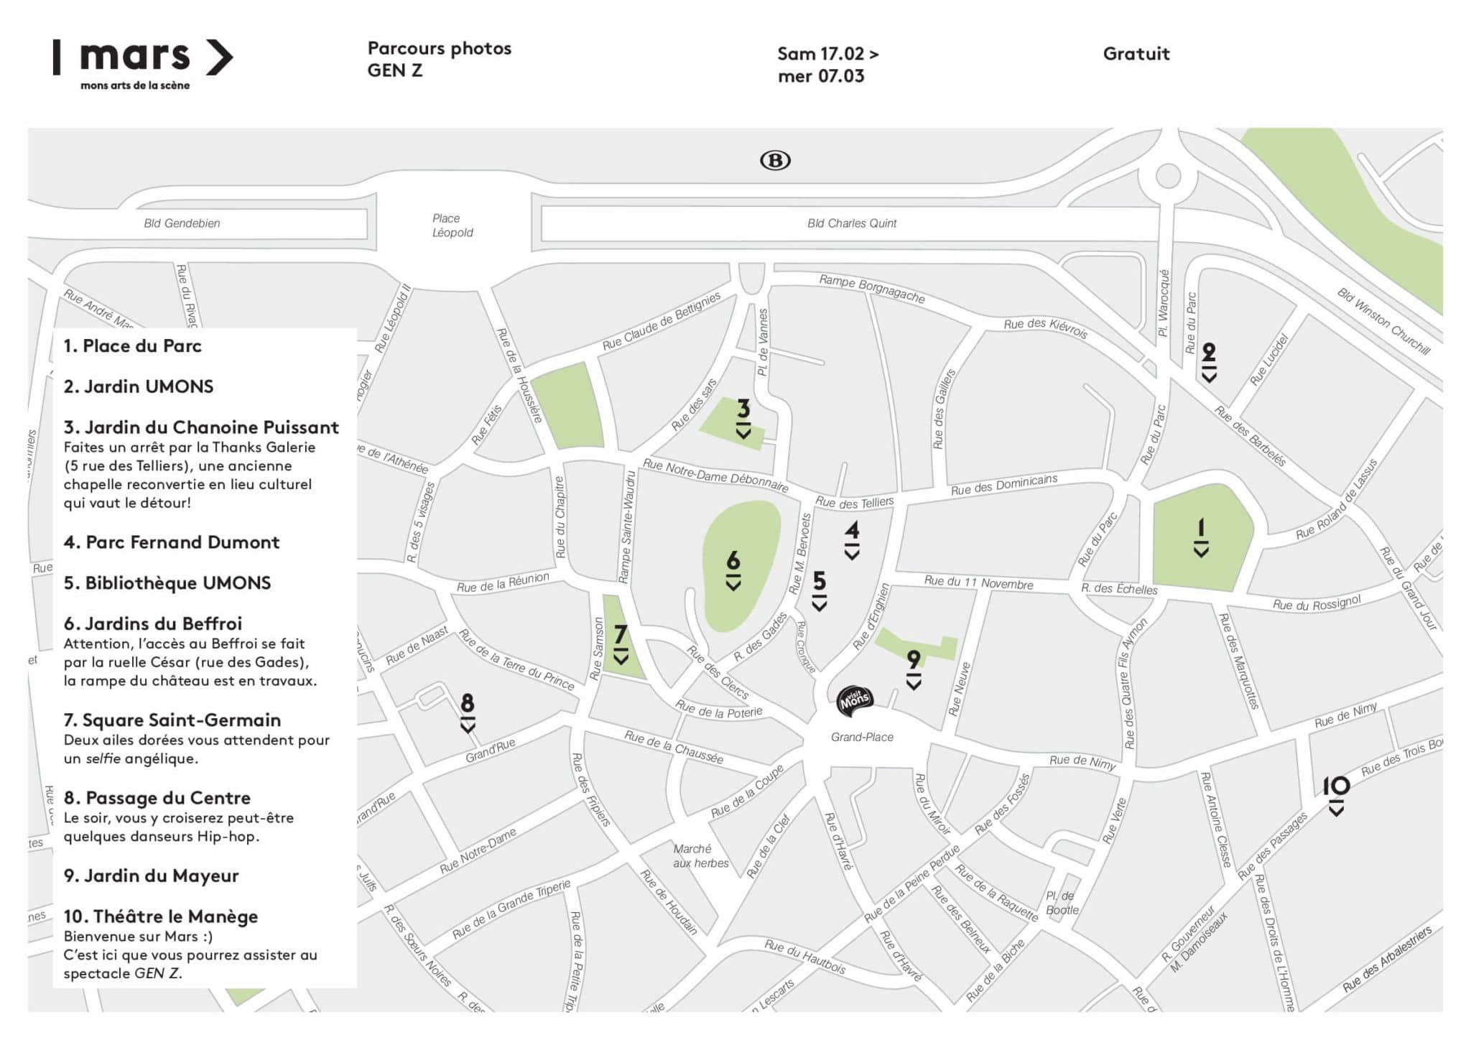
Task: Click map marker number 1 at Place du Parc
Action: [x=1201, y=537]
